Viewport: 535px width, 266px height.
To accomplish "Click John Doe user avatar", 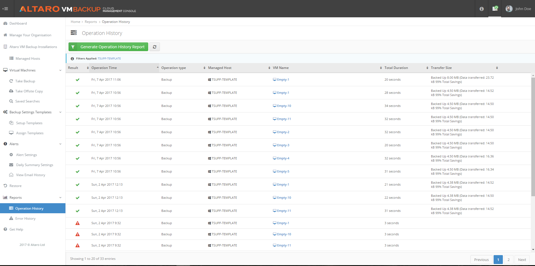I will (x=509, y=9).
